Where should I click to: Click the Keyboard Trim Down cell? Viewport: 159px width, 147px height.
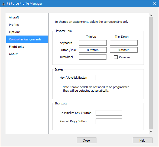[x=124, y=43]
